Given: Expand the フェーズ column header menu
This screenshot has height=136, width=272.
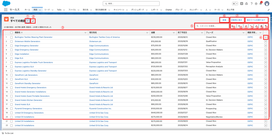Looking at the screenshot, I should coord(244,32).
